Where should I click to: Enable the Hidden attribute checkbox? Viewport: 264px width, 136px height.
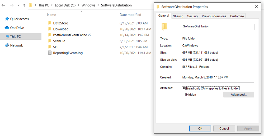[184, 95]
